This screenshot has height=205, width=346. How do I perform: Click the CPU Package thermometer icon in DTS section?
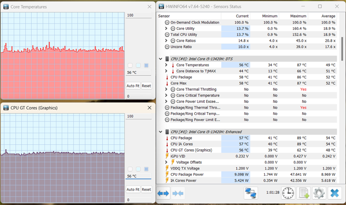tap(167, 77)
